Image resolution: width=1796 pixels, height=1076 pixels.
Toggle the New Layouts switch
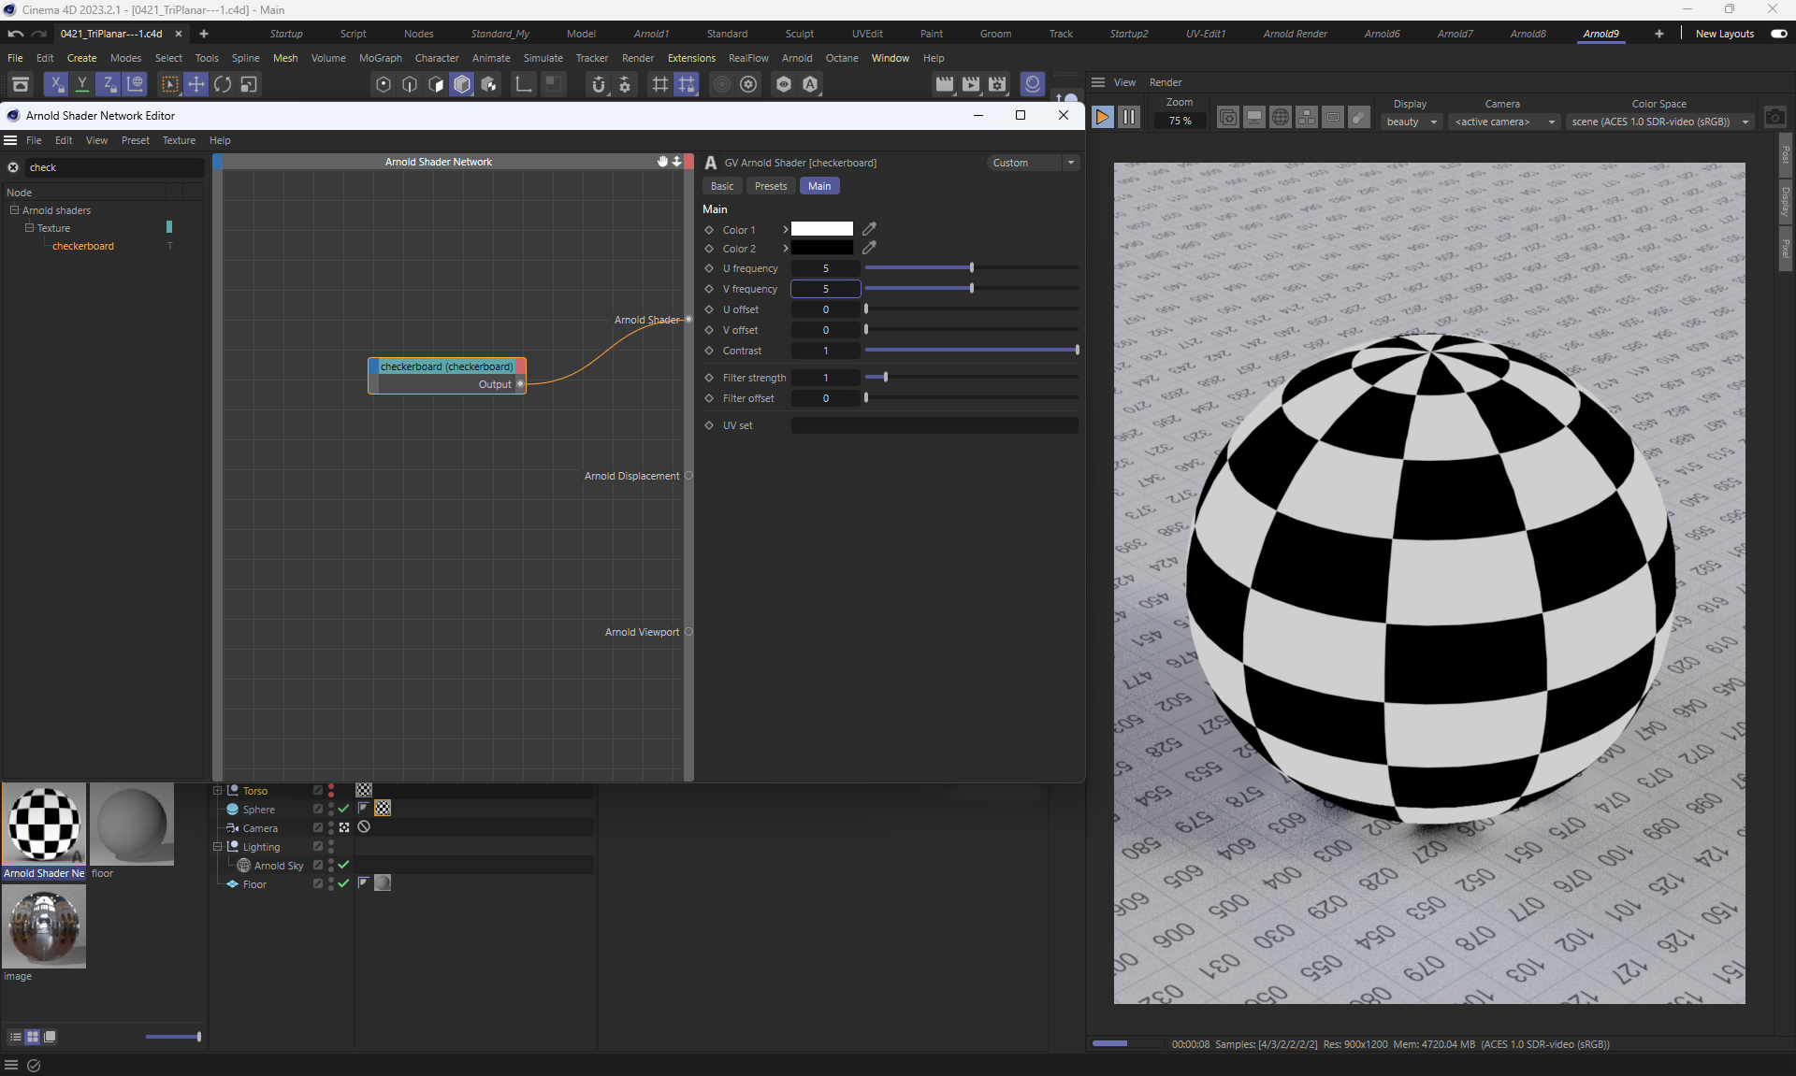coord(1778,34)
